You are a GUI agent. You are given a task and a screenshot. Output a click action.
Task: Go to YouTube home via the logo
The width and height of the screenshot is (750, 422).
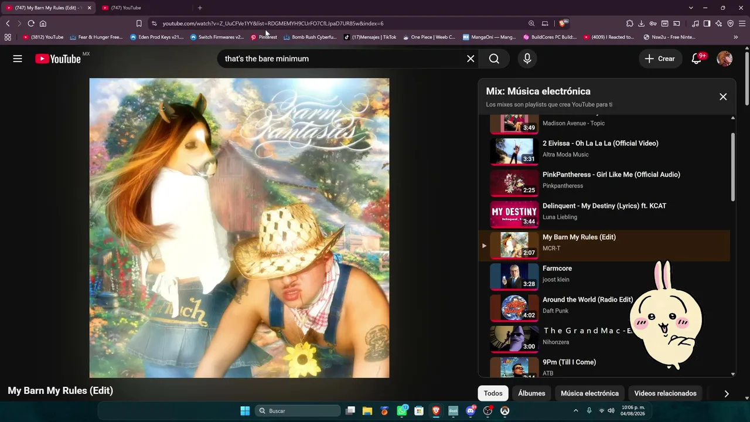tap(58, 59)
